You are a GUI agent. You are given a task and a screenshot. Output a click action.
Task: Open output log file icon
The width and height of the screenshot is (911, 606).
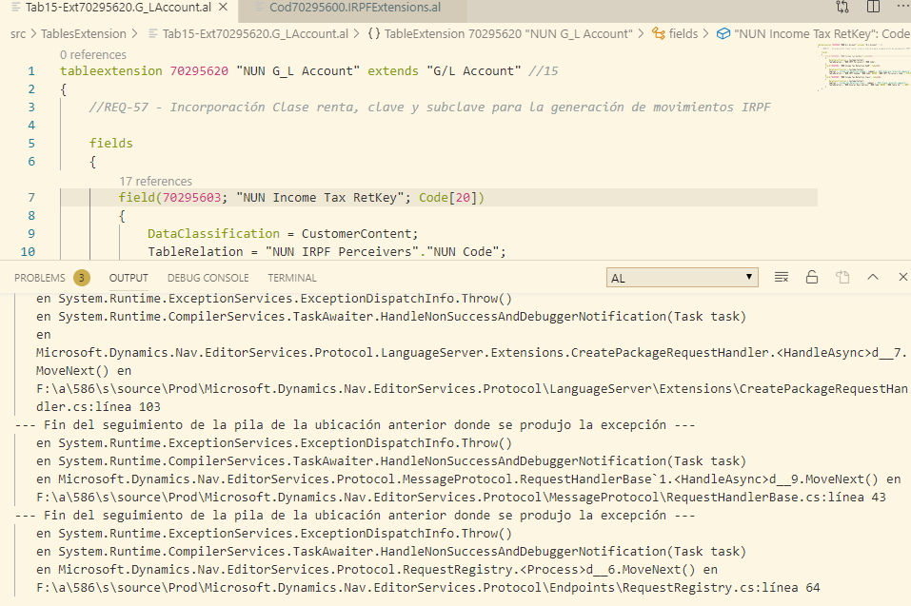pos(842,278)
